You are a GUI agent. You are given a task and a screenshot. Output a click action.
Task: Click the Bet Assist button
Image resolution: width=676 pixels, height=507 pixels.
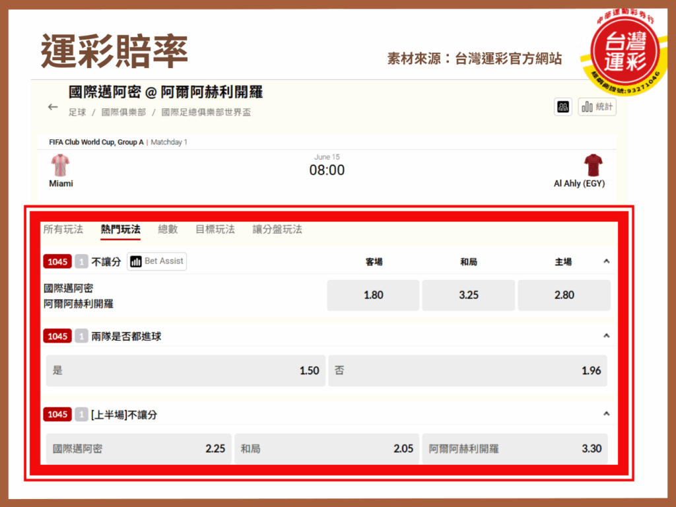coord(157,261)
